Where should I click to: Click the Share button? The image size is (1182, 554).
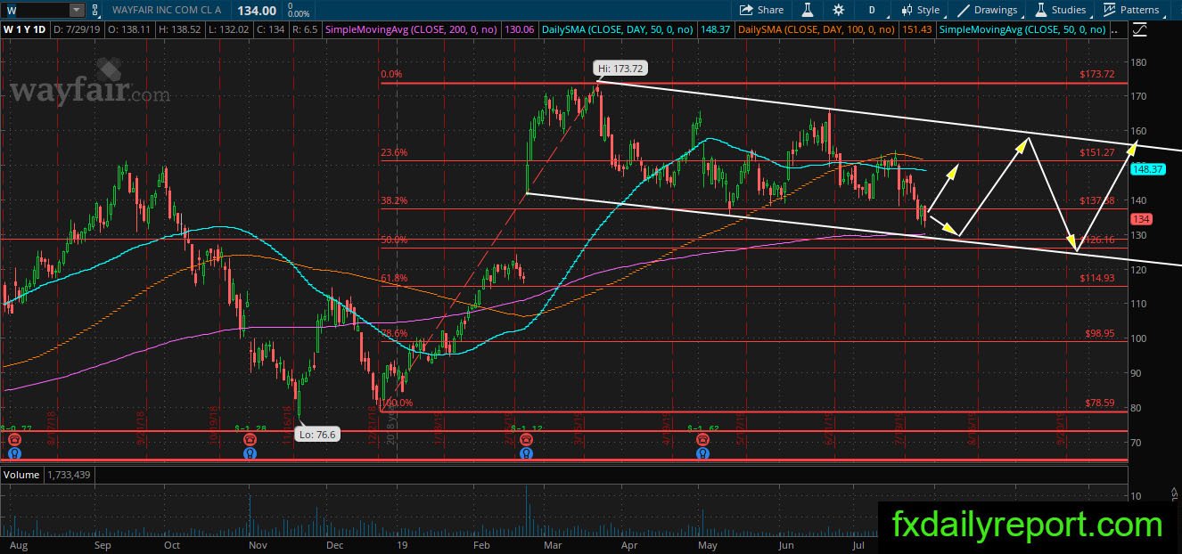[760, 10]
